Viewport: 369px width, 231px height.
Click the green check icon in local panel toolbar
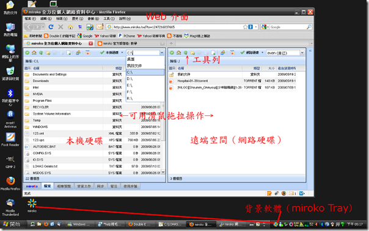(27, 52)
